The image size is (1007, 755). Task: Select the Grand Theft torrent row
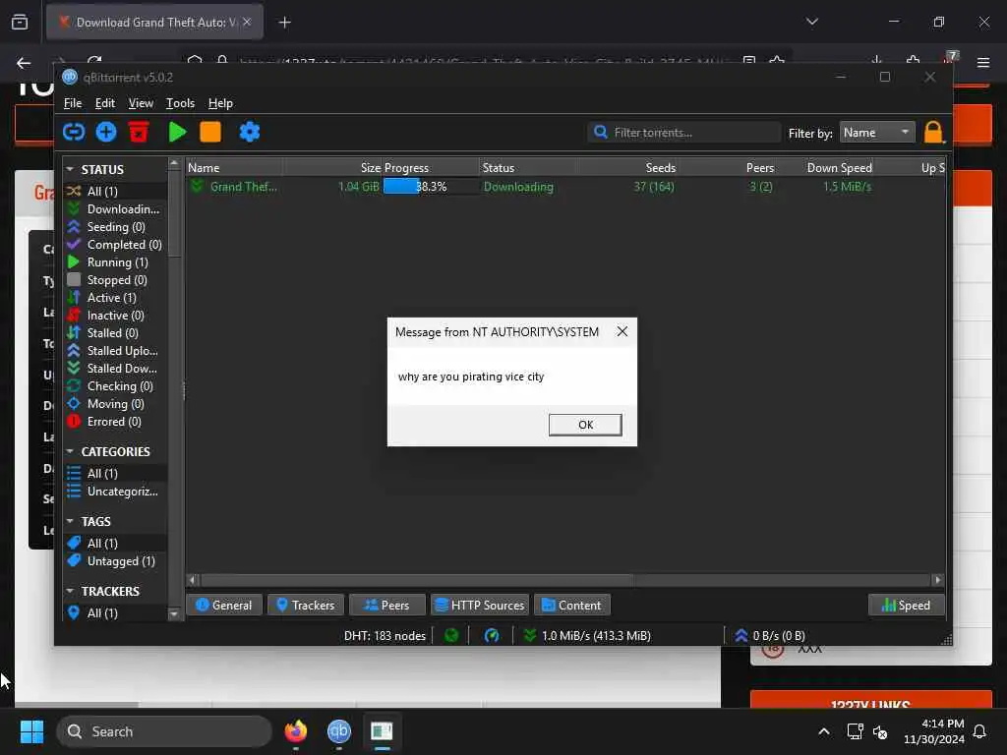(x=565, y=187)
